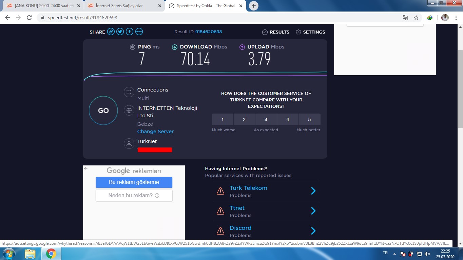Click the DOWNLOAD value 70.14
This screenshot has width=463, height=260.
click(x=195, y=59)
